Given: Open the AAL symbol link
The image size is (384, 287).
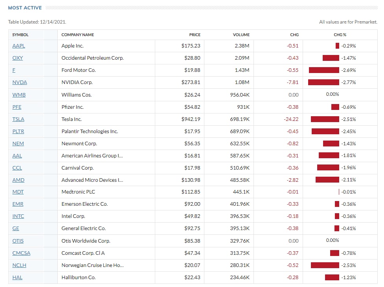Looking at the screenshot, I should click(17, 155).
